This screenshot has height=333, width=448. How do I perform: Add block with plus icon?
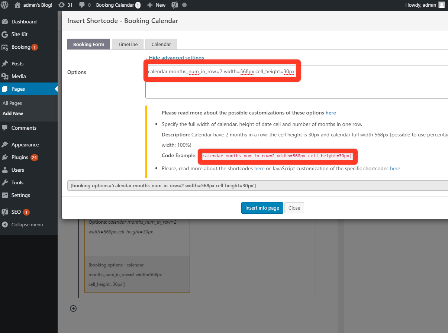point(73,308)
